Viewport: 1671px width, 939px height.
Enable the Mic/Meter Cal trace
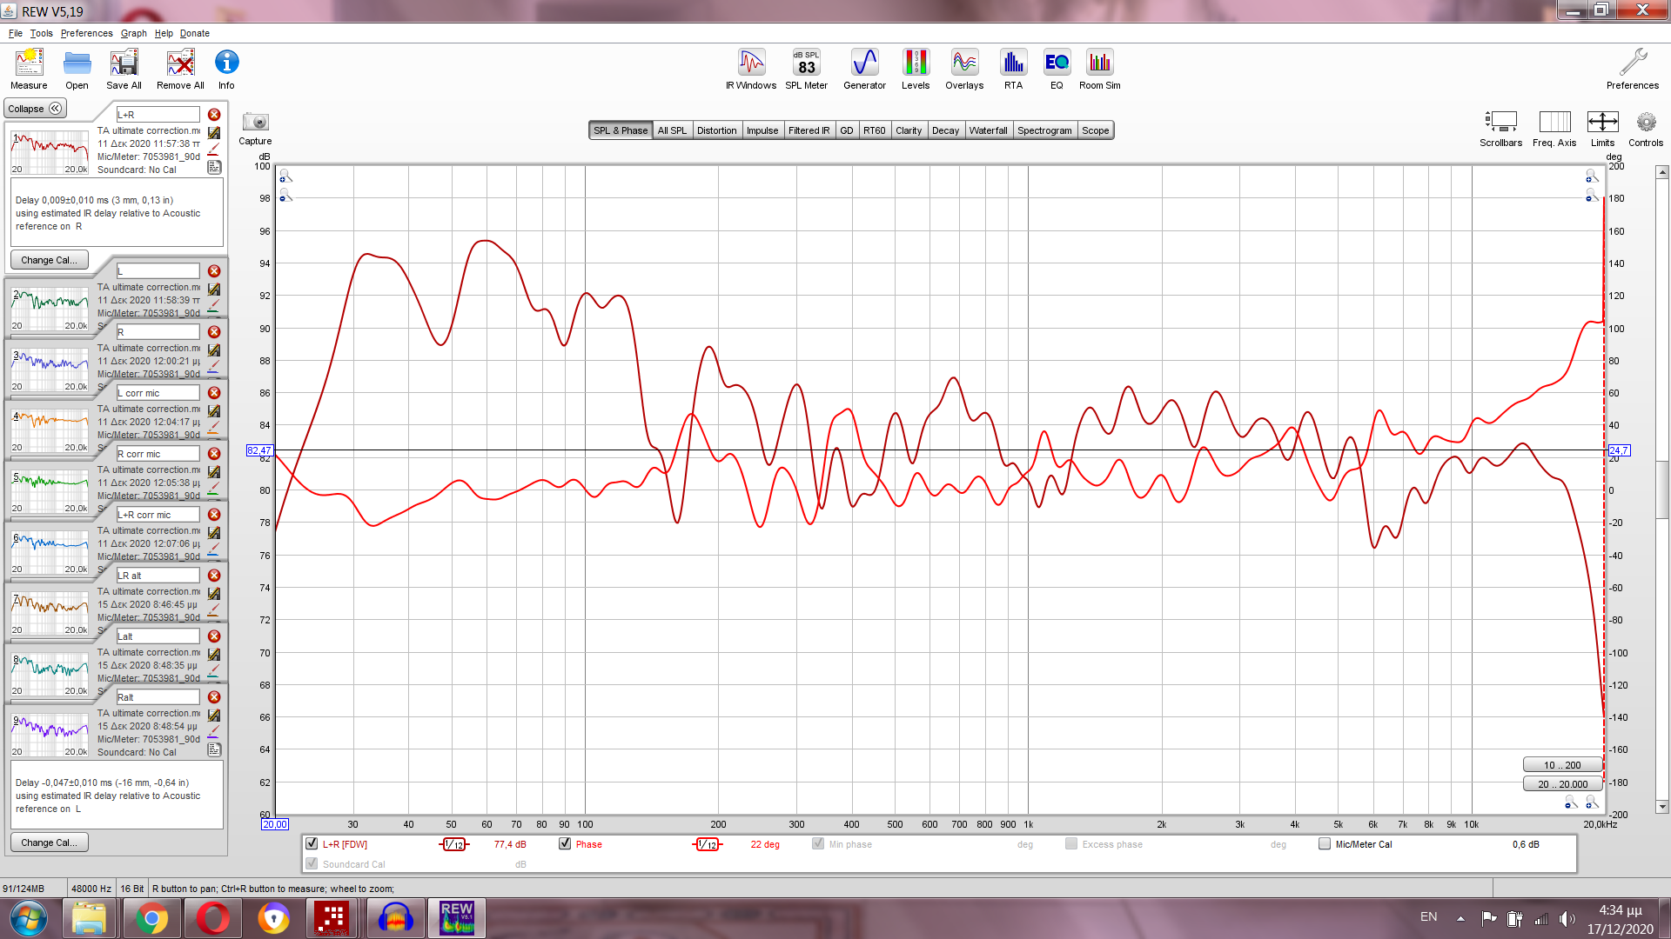[1325, 843]
